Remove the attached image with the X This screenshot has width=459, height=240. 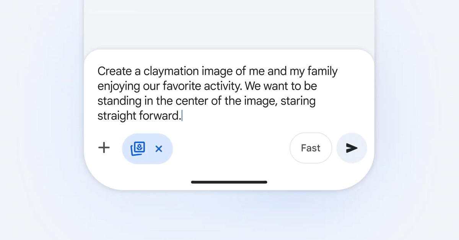159,149
